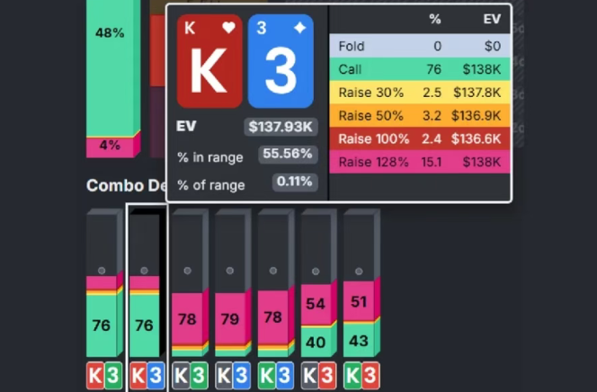Click the gray K / green 3 combo icon
The width and height of the screenshot is (597, 392).
pos(188,375)
